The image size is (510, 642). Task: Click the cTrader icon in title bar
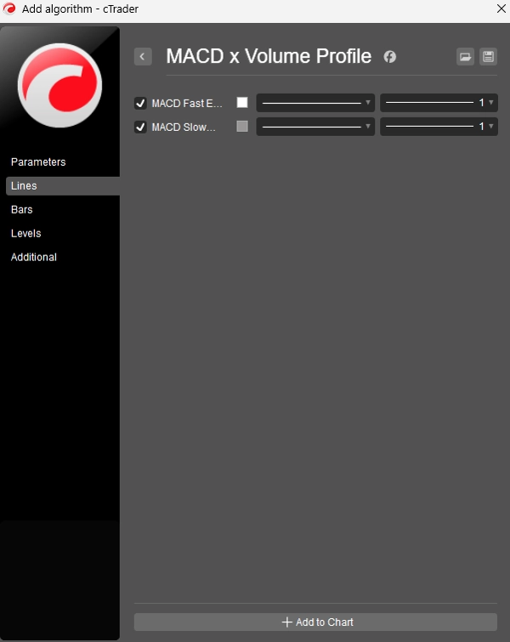pyautogui.click(x=9, y=9)
